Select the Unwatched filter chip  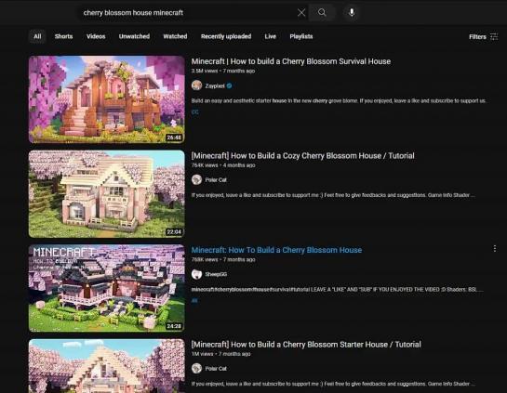point(134,36)
